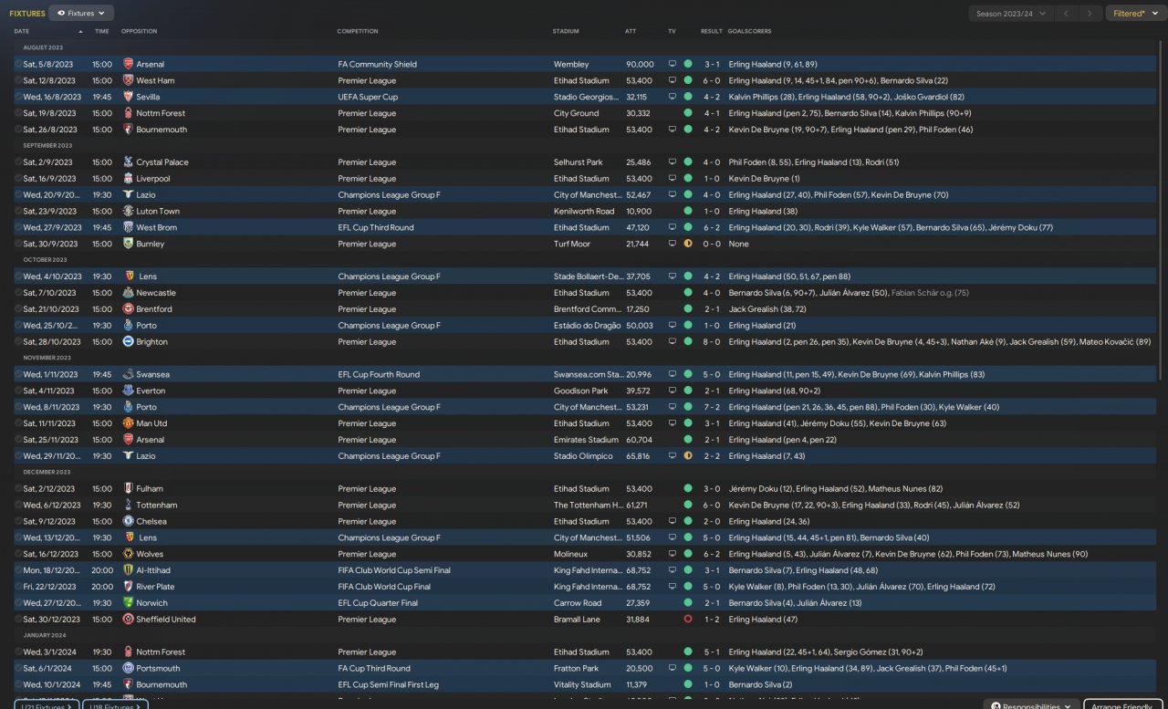Click the Swansea club badge

point(128,375)
